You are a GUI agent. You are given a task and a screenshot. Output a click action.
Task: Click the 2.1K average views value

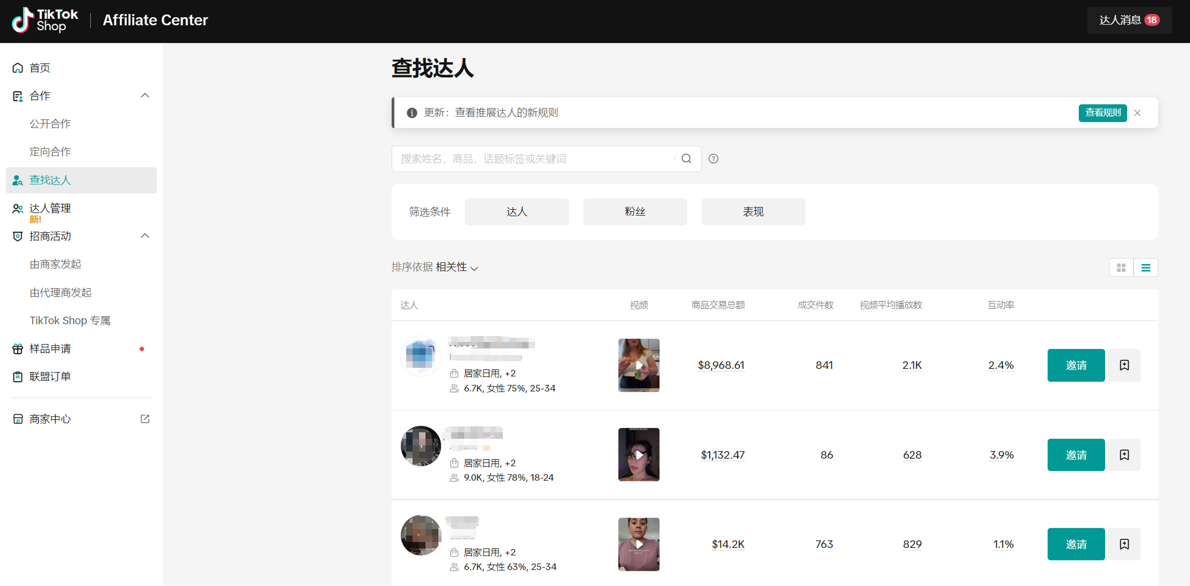[x=912, y=365]
